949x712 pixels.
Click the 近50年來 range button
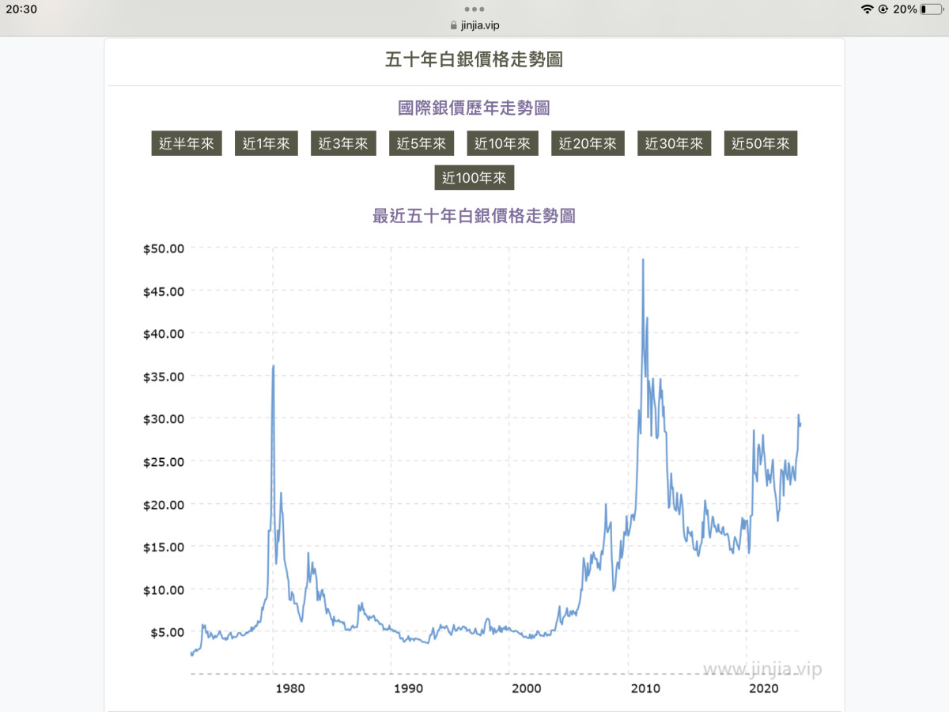click(x=761, y=144)
